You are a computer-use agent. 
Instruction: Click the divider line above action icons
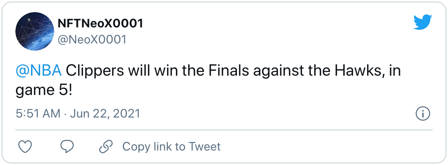(x=224, y=130)
